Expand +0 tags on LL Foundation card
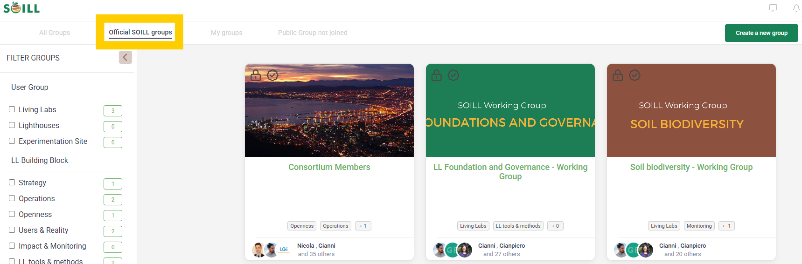 click(555, 226)
